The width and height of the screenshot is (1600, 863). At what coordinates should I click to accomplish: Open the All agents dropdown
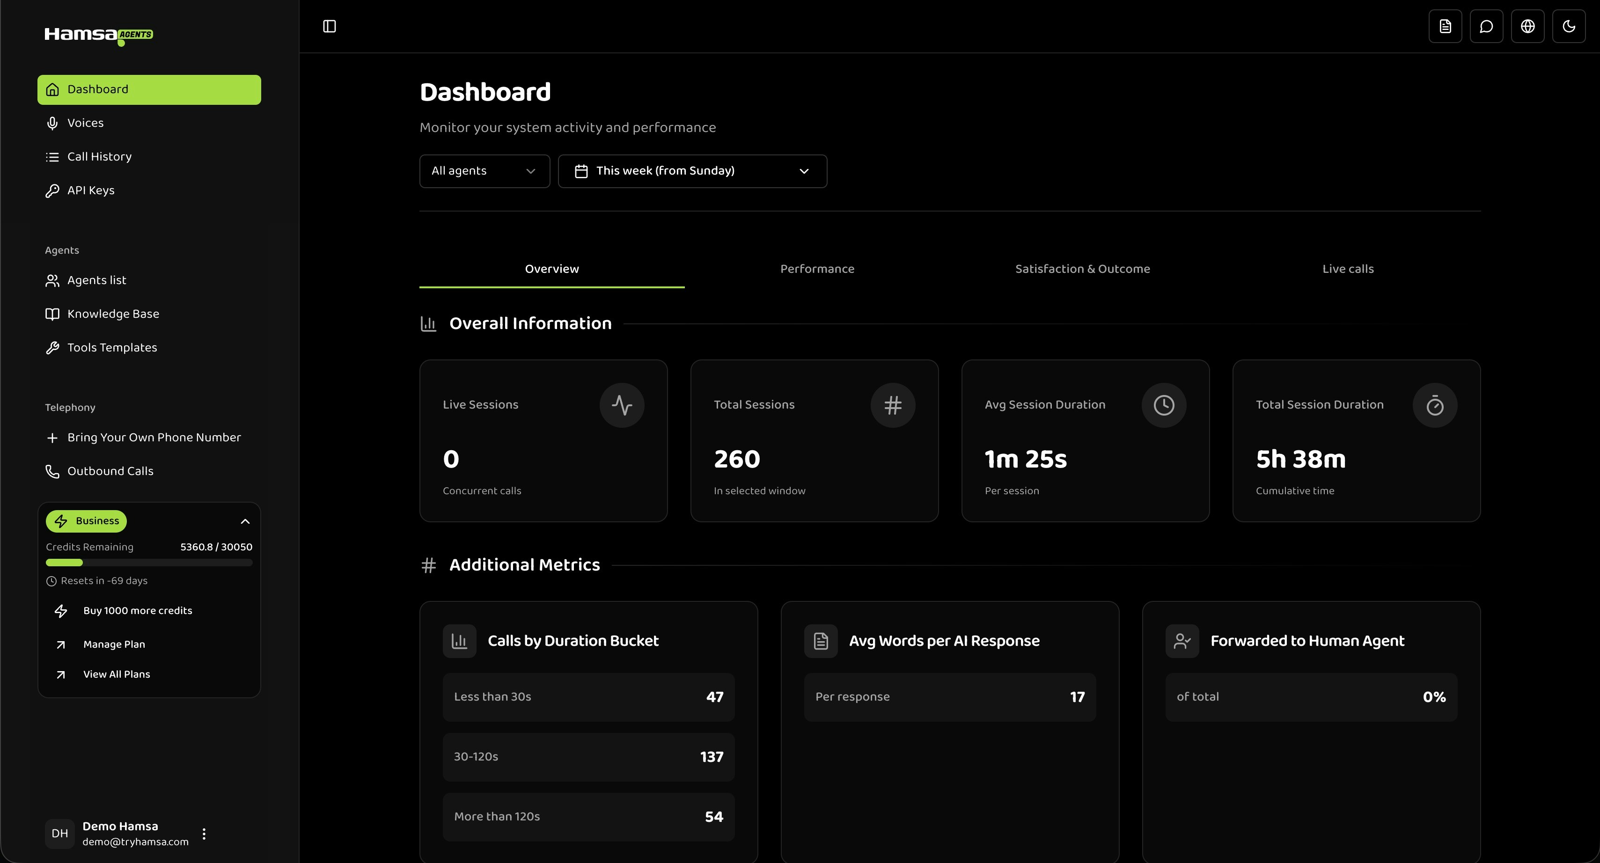484,171
